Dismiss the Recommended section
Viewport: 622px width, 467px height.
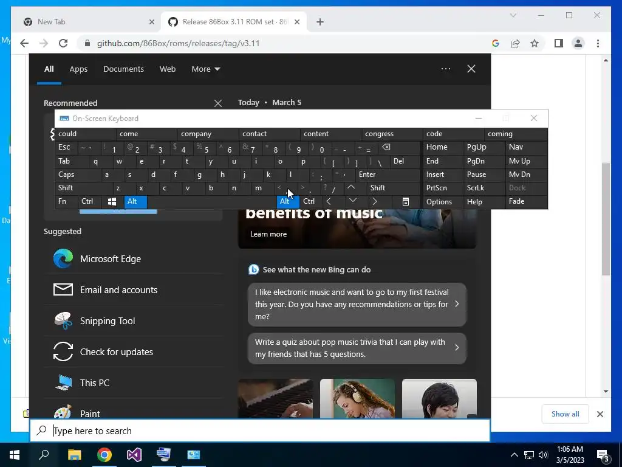(218, 103)
